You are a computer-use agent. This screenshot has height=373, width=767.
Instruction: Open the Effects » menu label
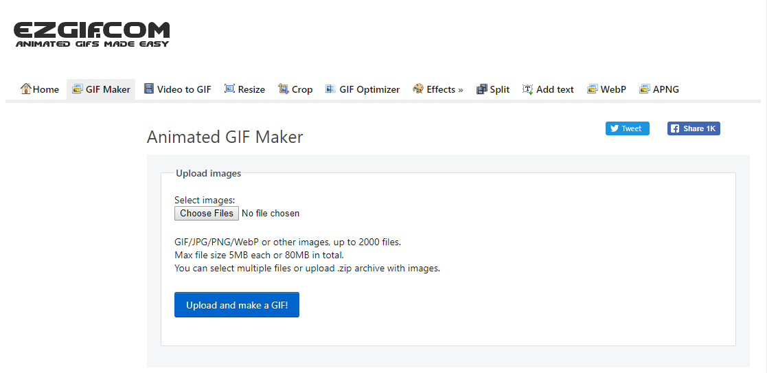coord(445,89)
